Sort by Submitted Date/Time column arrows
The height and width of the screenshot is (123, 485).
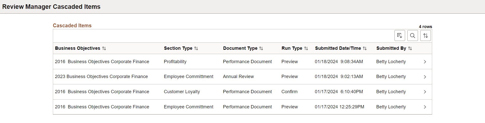[365, 48]
